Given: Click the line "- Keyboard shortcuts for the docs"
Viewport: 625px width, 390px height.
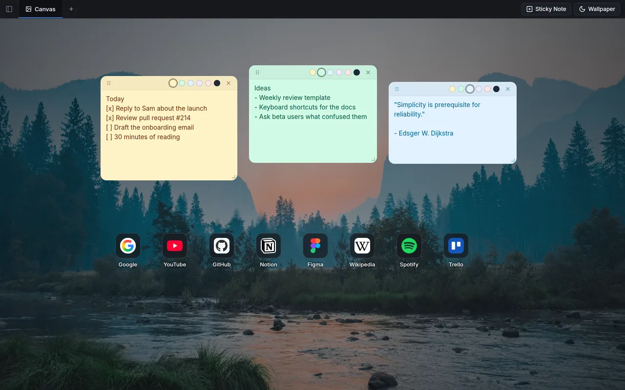Looking at the screenshot, I should point(305,107).
